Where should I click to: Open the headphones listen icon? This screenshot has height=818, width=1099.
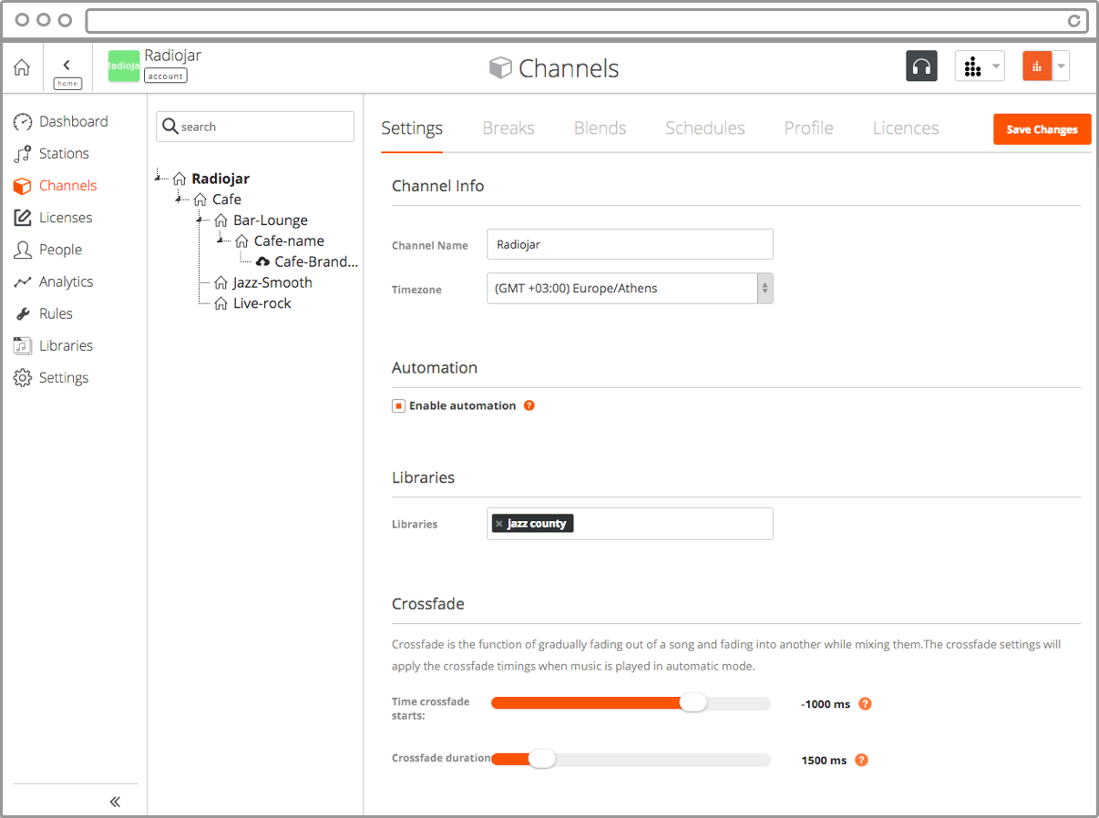[921, 66]
